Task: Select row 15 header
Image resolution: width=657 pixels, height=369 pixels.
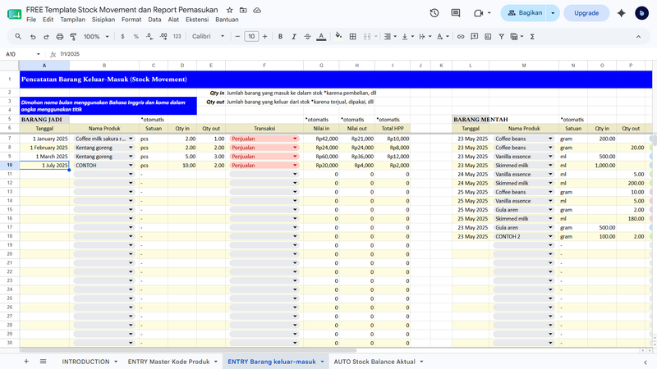Action: pyautogui.click(x=9, y=210)
